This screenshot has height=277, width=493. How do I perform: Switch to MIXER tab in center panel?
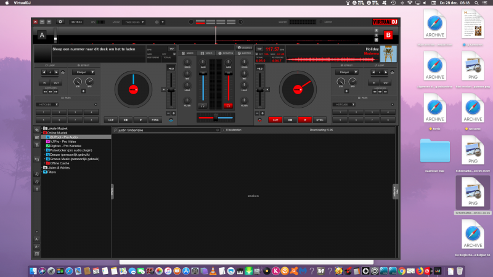pos(188,54)
